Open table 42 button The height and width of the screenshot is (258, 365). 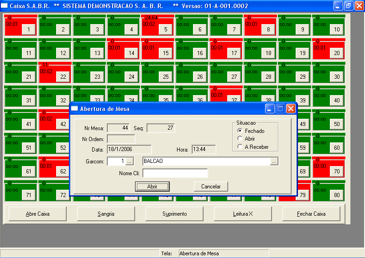pyautogui.click(x=63, y=124)
